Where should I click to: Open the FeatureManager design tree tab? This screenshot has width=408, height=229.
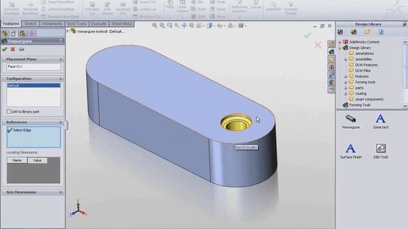(5, 34)
